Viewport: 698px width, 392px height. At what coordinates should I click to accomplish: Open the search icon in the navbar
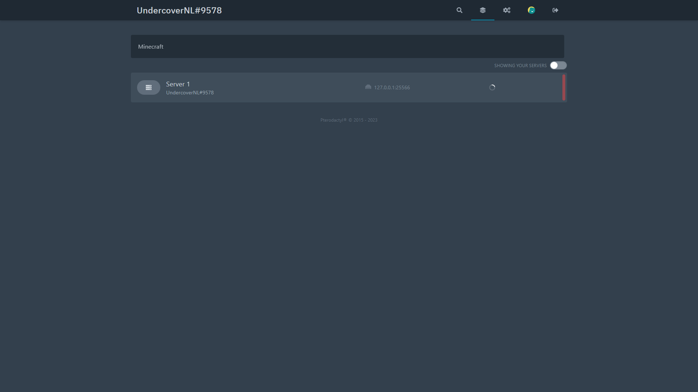point(460,10)
